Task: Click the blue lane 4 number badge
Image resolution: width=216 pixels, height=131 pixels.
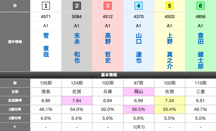Action: point(139,6)
